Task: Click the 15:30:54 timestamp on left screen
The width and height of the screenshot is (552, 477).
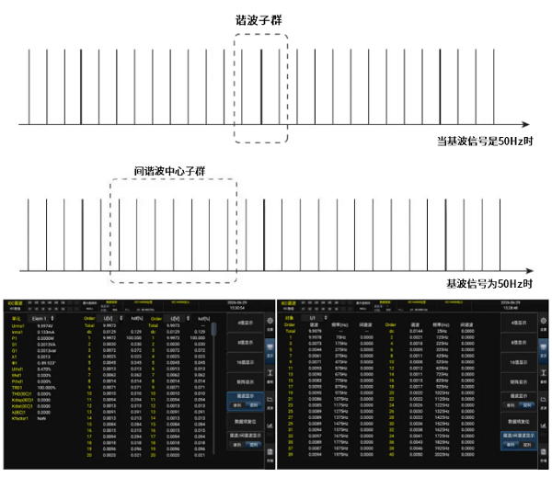Action: click(237, 308)
